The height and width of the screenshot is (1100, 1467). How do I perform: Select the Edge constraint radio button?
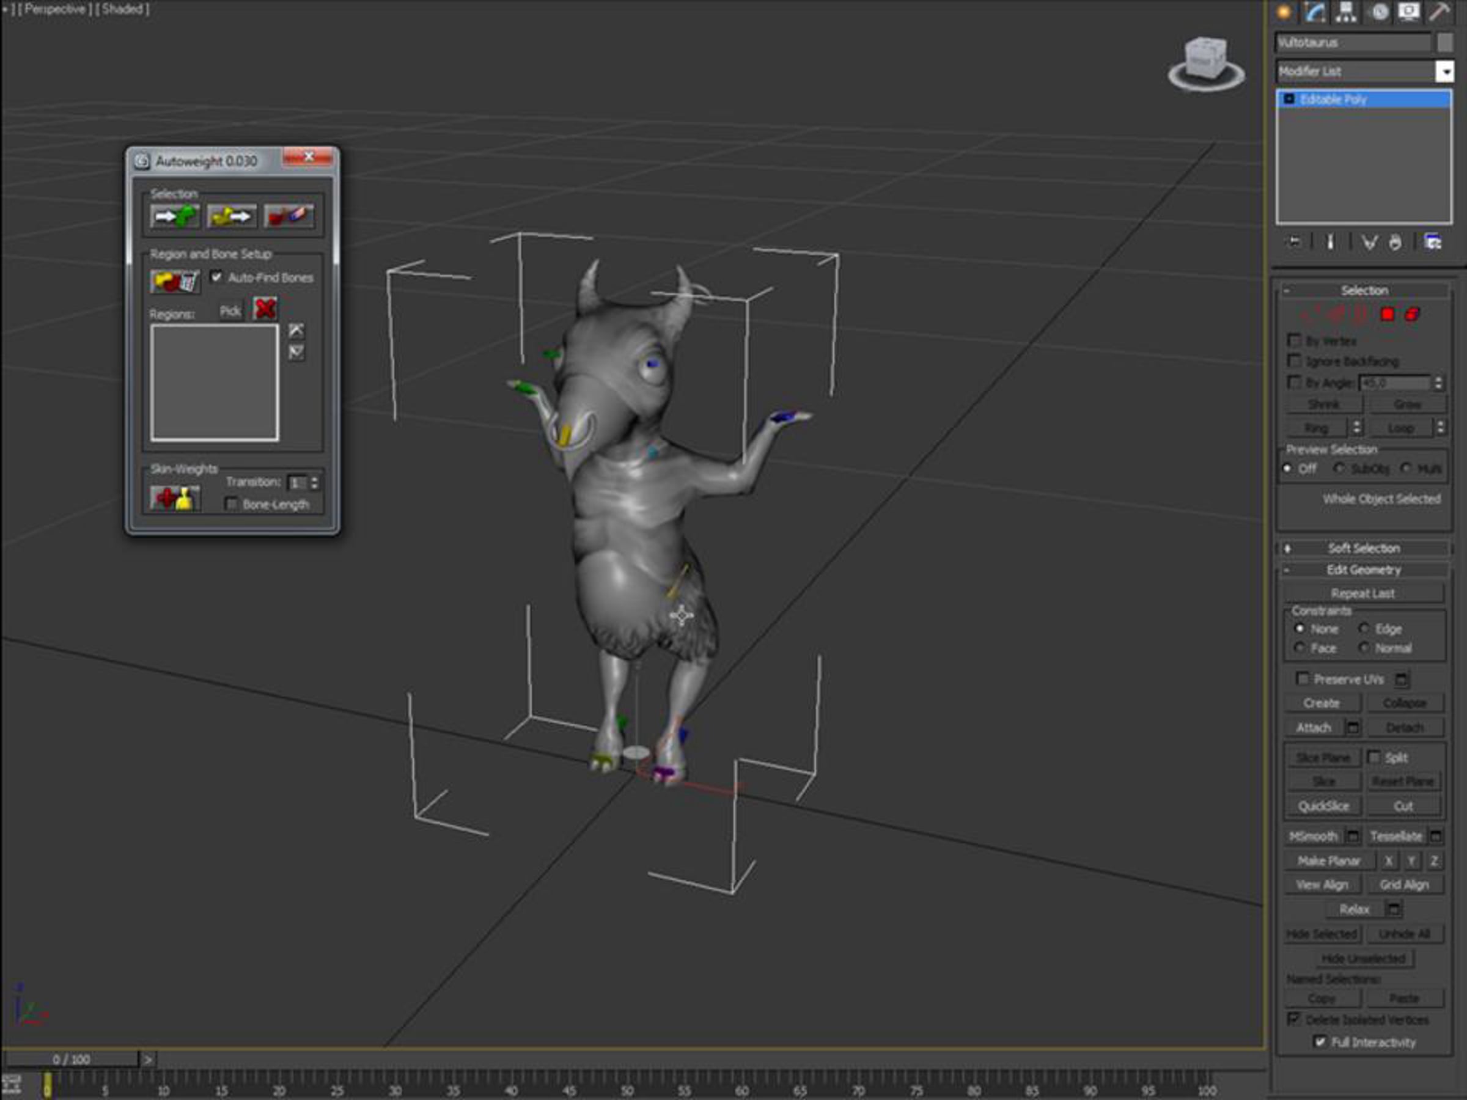1364,628
